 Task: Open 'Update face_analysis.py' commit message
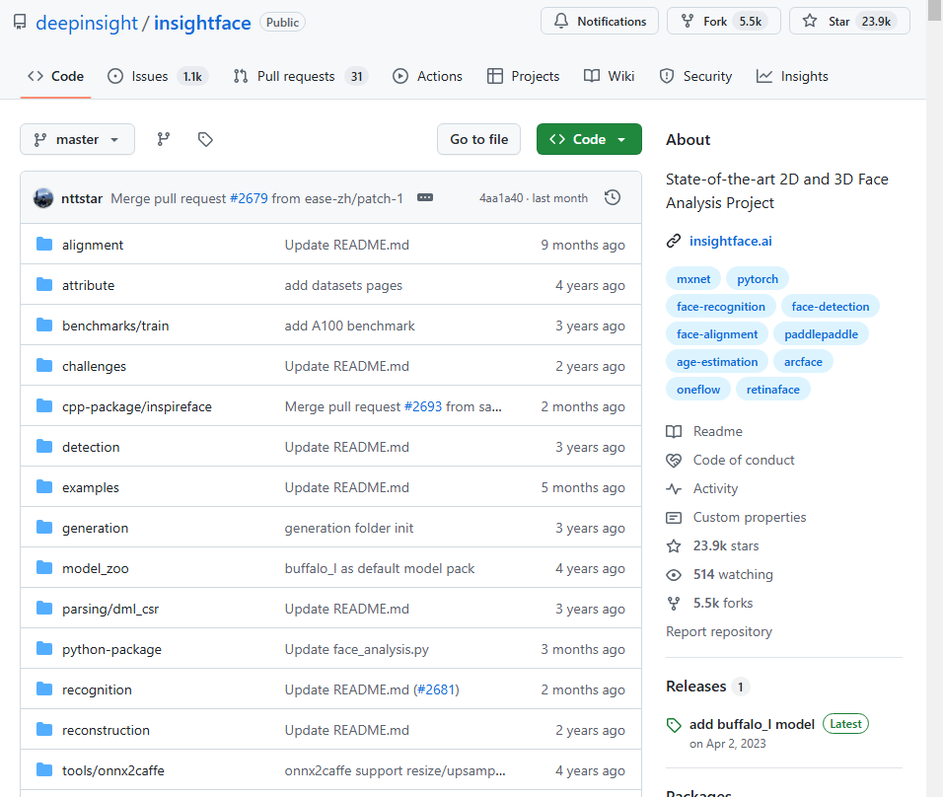click(x=357, y=650)
